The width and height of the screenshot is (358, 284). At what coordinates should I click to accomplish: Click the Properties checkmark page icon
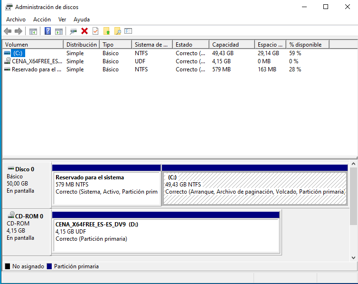coord(95,31)
